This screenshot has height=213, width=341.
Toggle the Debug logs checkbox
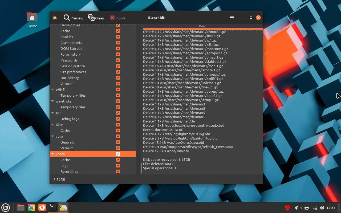point(118,119)
